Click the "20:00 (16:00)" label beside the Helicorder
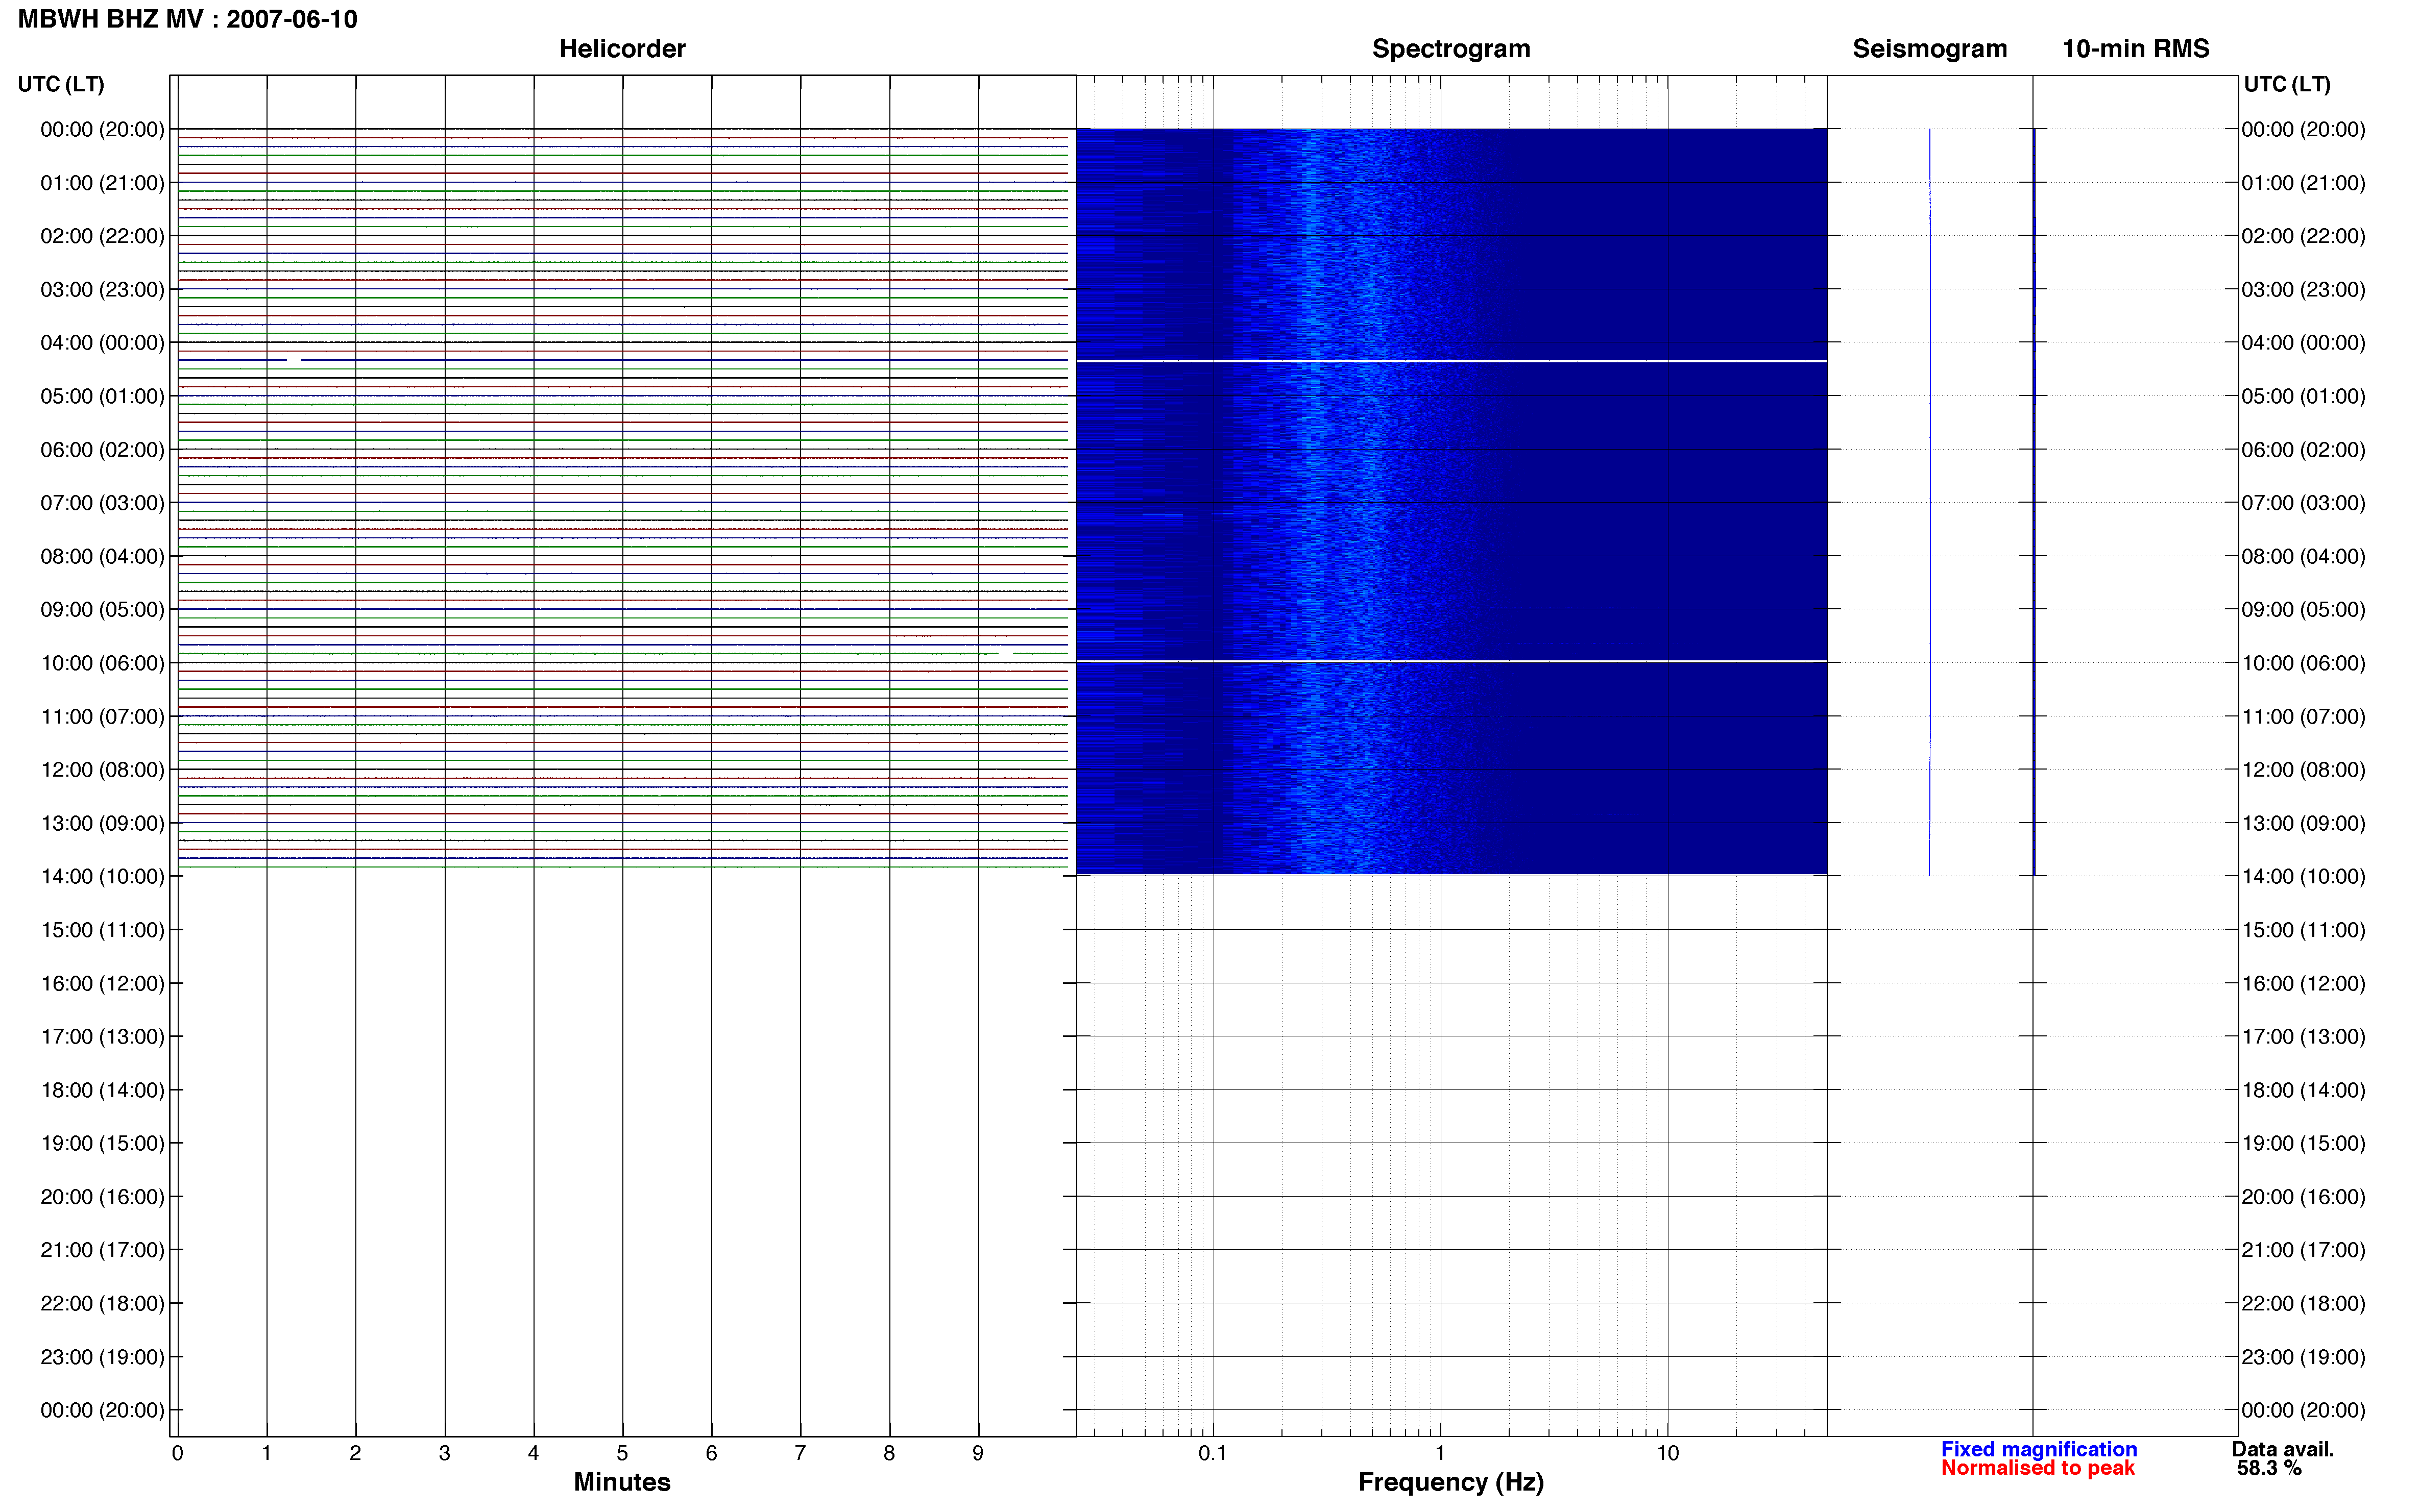This screenshot has height=1512, width=2420. coord(102,1197)
